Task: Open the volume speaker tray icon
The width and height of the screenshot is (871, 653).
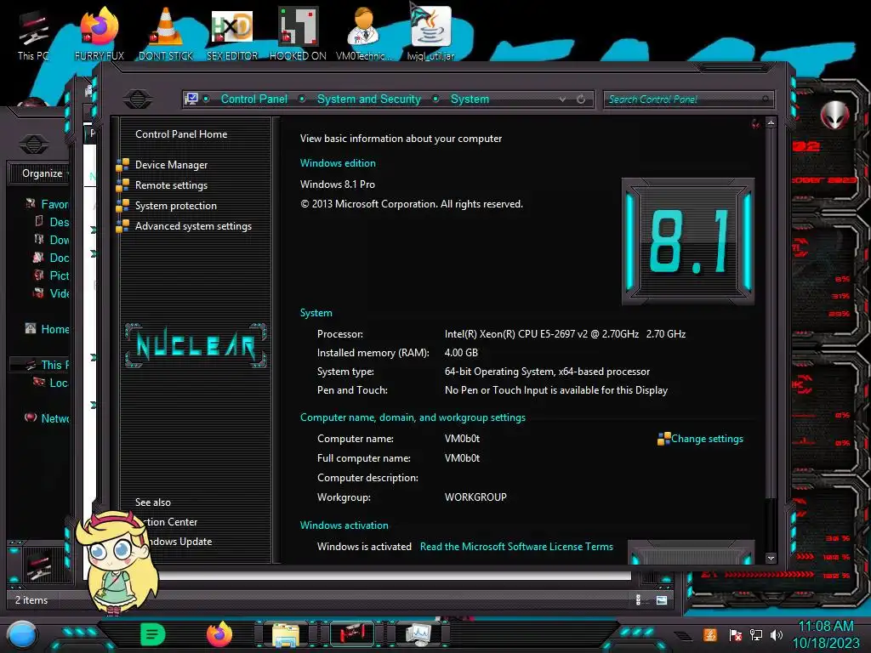Action: point(777,634)
